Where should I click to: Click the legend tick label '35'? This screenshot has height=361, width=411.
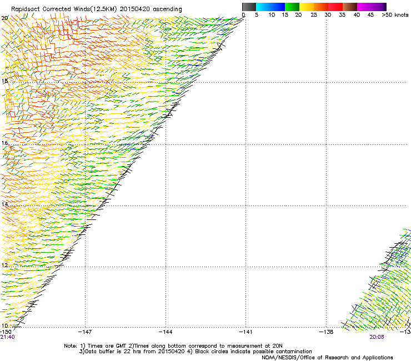pyautogui.click(x=342, y=15)
